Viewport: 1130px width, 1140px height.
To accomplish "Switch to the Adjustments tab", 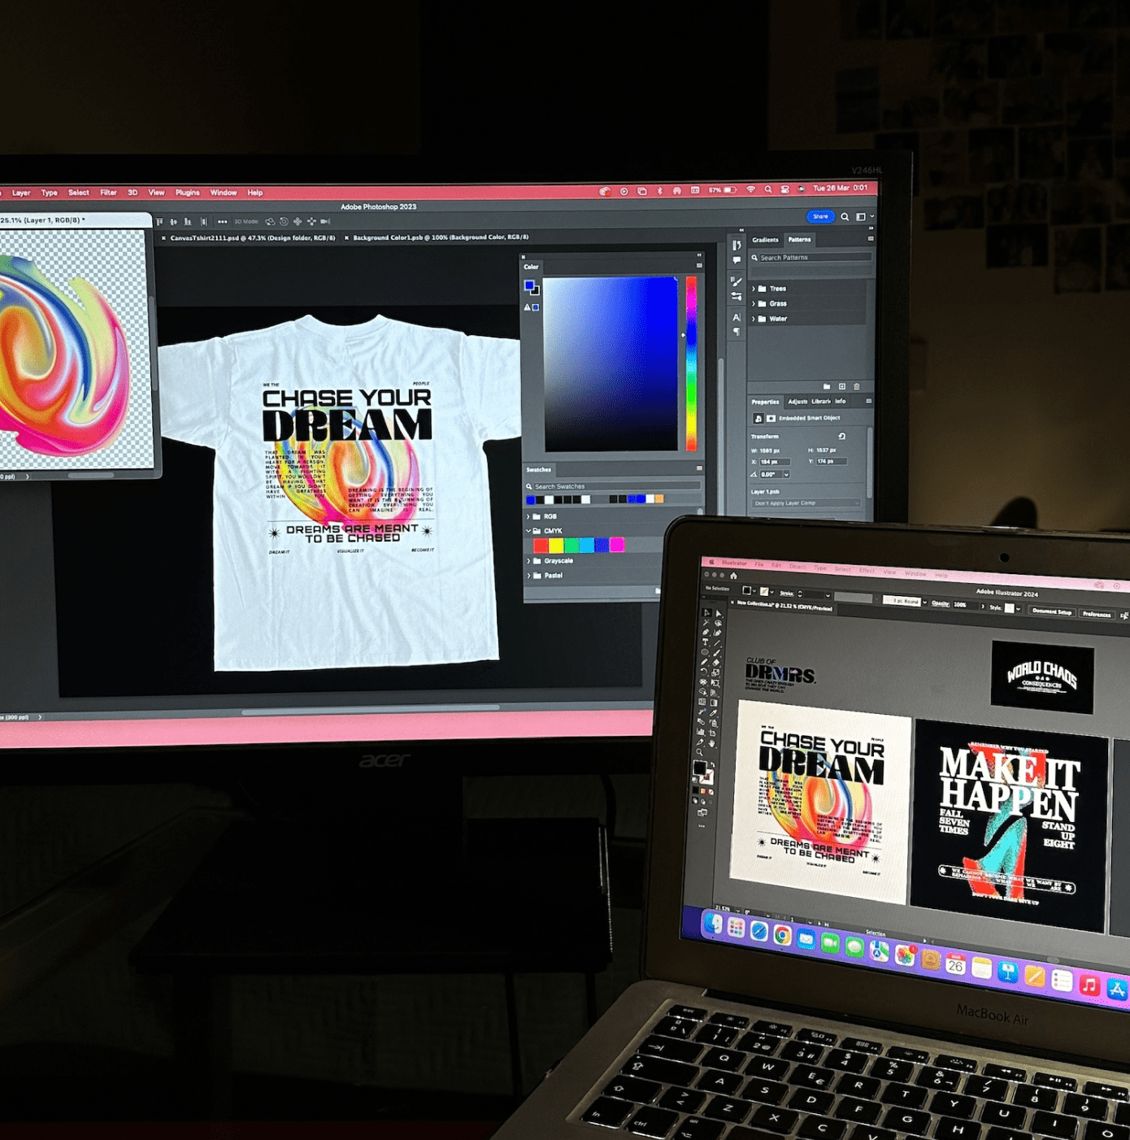I will (797, 402).
